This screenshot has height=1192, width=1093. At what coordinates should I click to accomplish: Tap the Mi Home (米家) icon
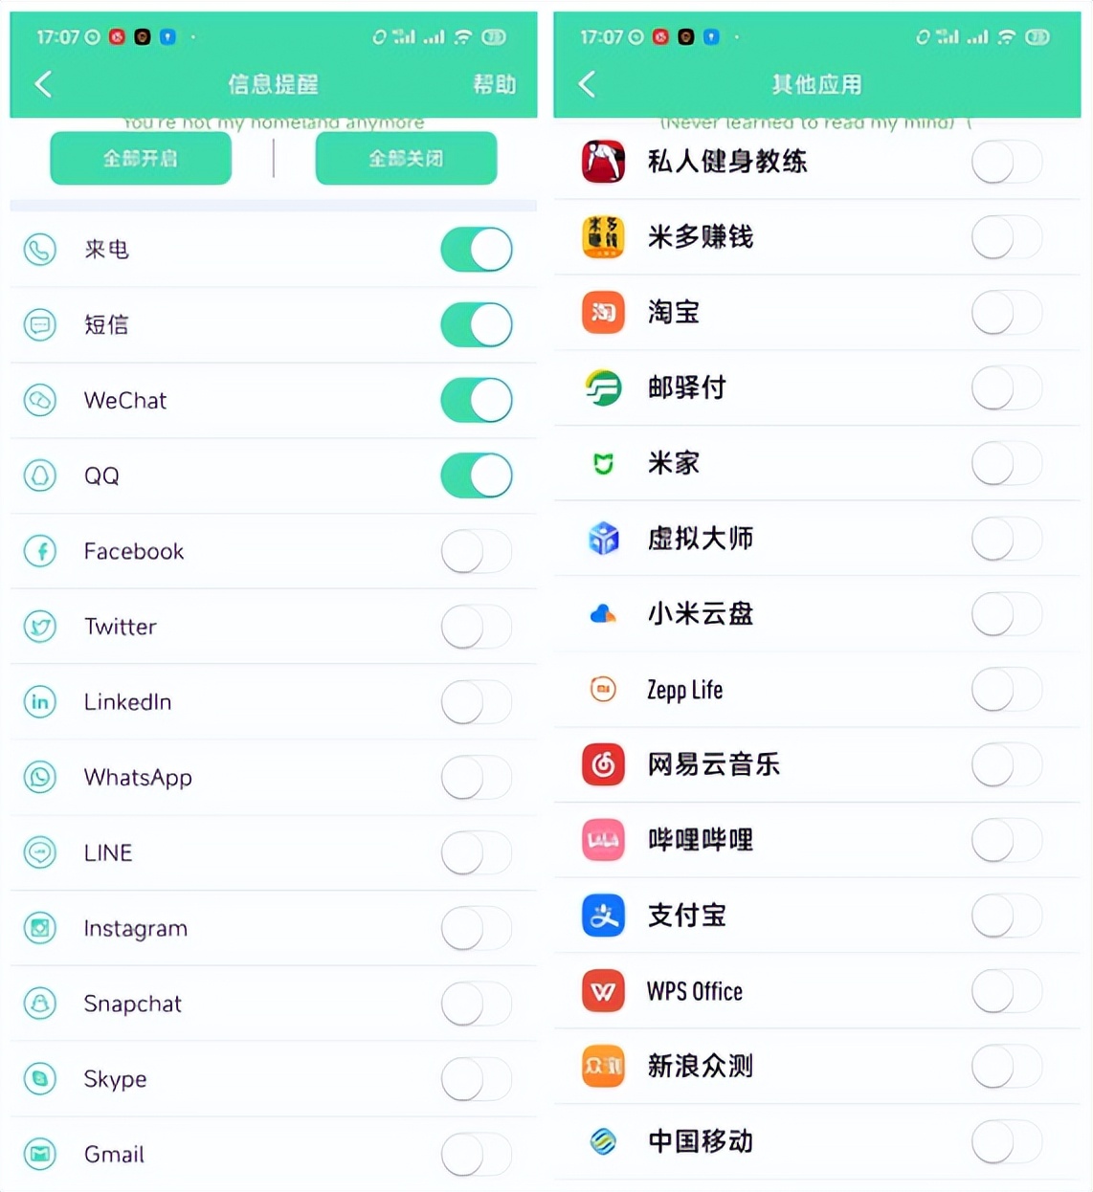pos(603,463)
